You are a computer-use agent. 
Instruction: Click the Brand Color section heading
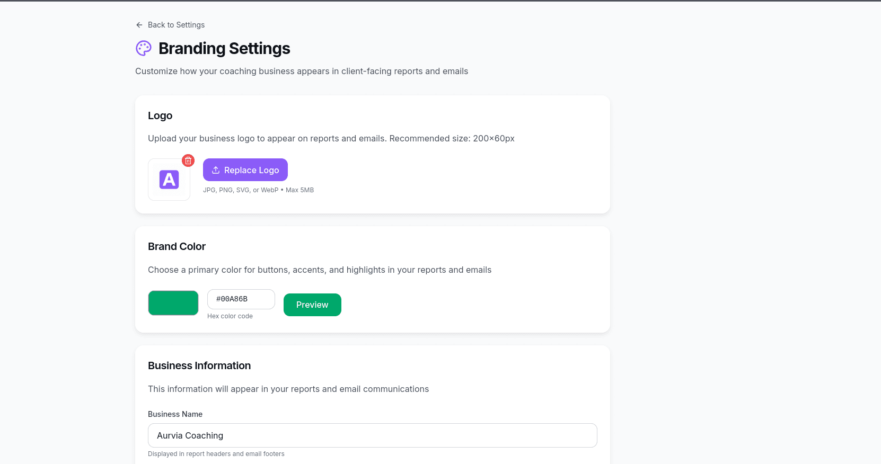pyautogui.click(x=177, y=246)
